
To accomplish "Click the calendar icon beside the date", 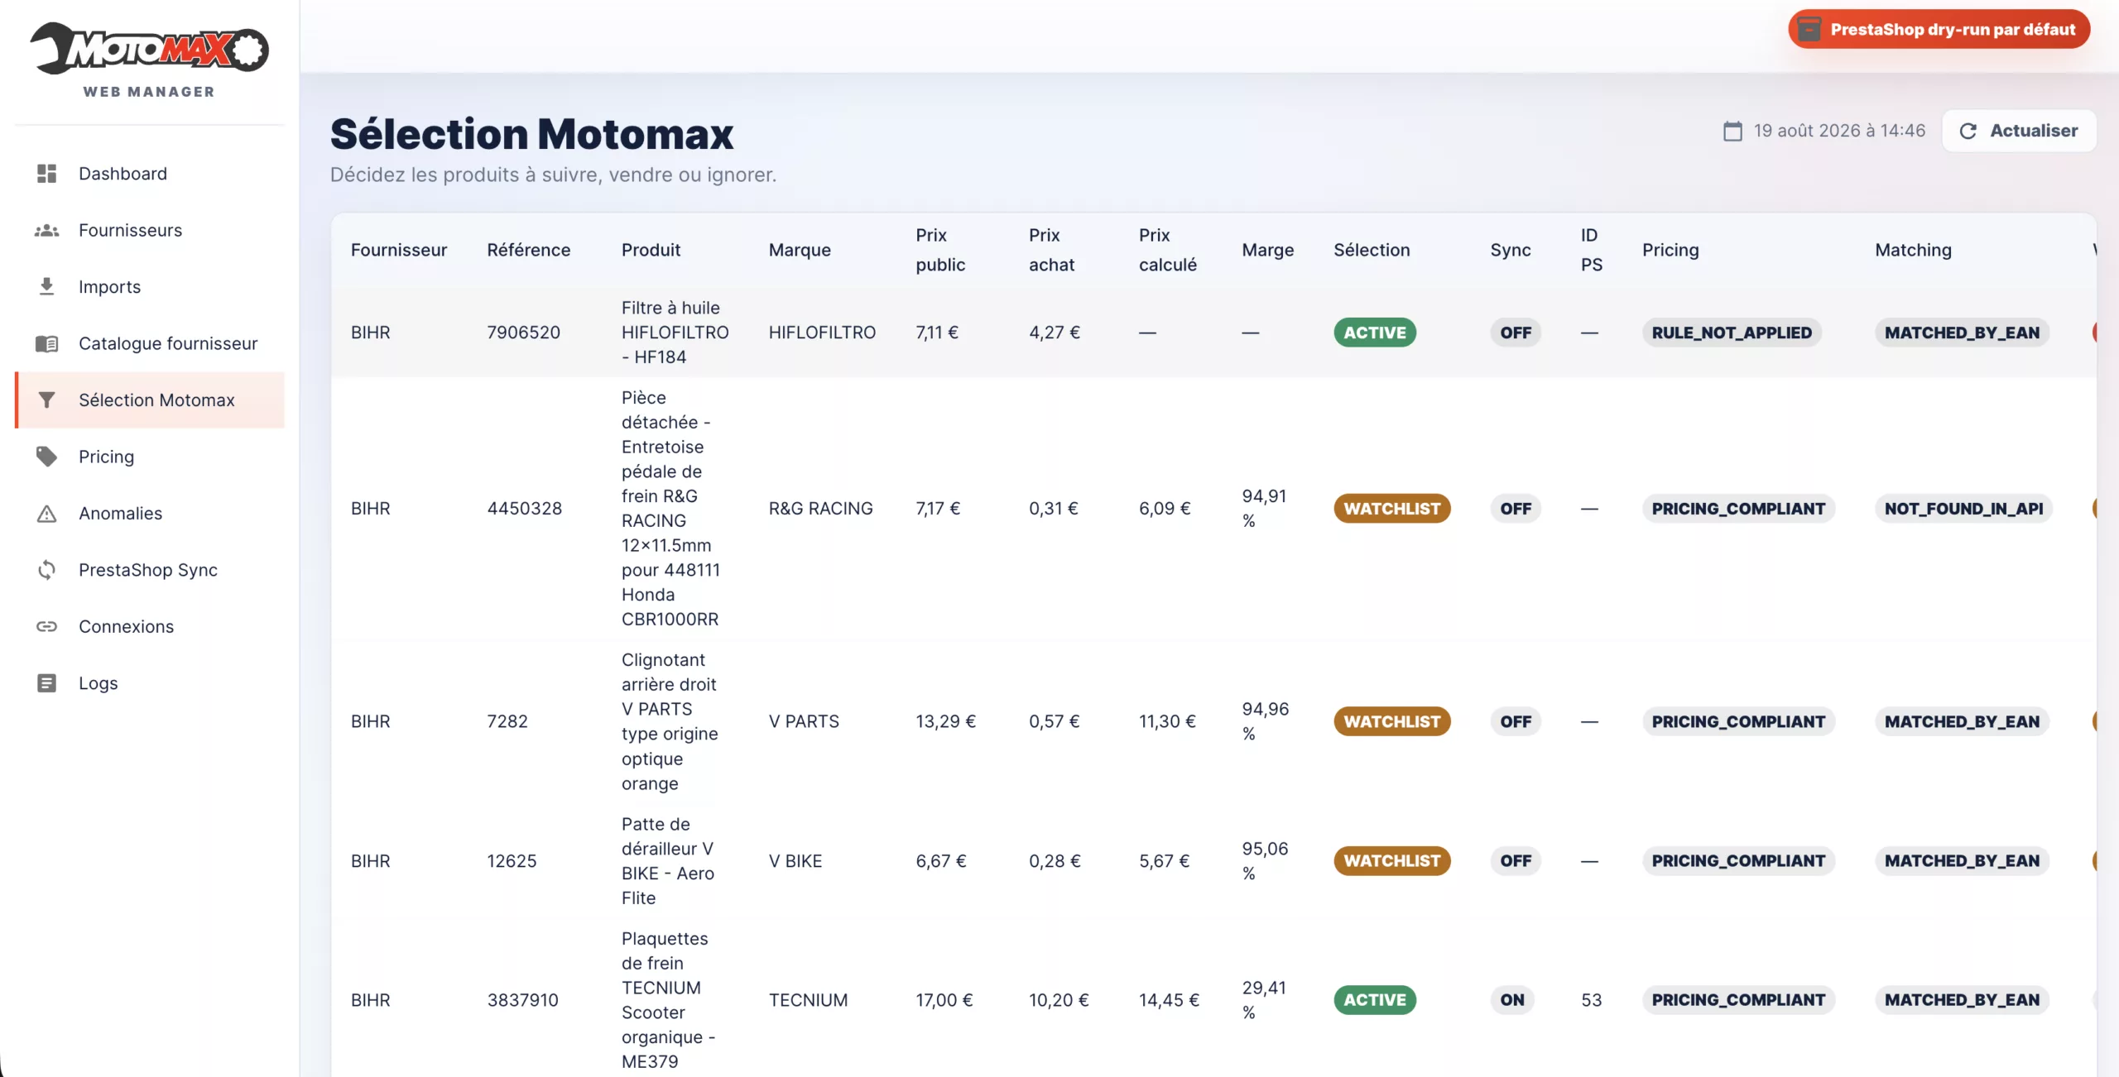I will coord(1732,131).
